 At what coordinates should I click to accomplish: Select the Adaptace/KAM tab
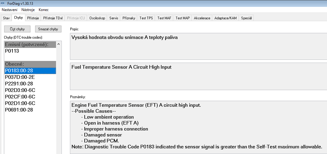[x=226, y=18]
